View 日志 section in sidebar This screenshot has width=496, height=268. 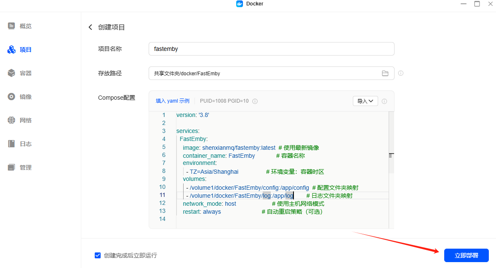pyautogui.click(x=25, y=144)
